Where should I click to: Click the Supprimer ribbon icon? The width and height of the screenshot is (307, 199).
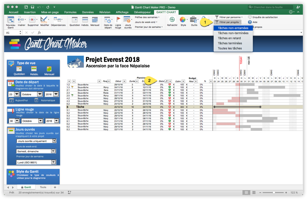[32, 20]
